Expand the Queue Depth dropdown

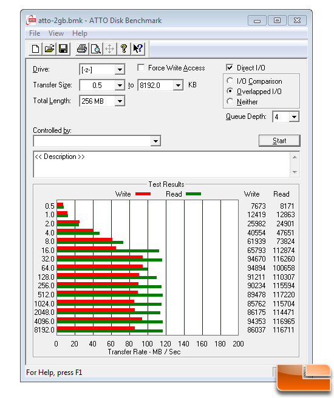click(286, 116)
